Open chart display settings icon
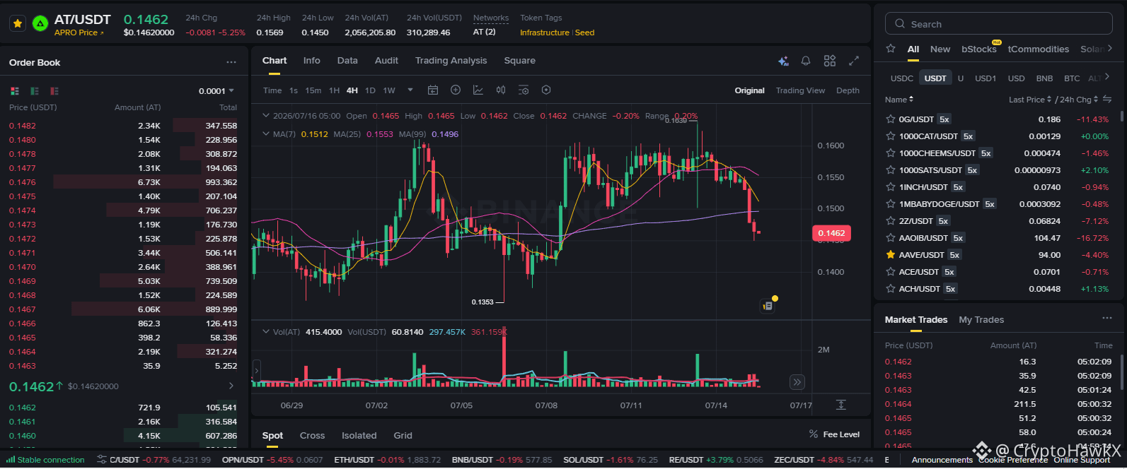This screenshot has width=1127, height=469. [524, 90]
